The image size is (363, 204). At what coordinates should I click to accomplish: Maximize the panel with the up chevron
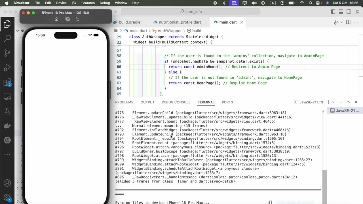click(348, 102)
